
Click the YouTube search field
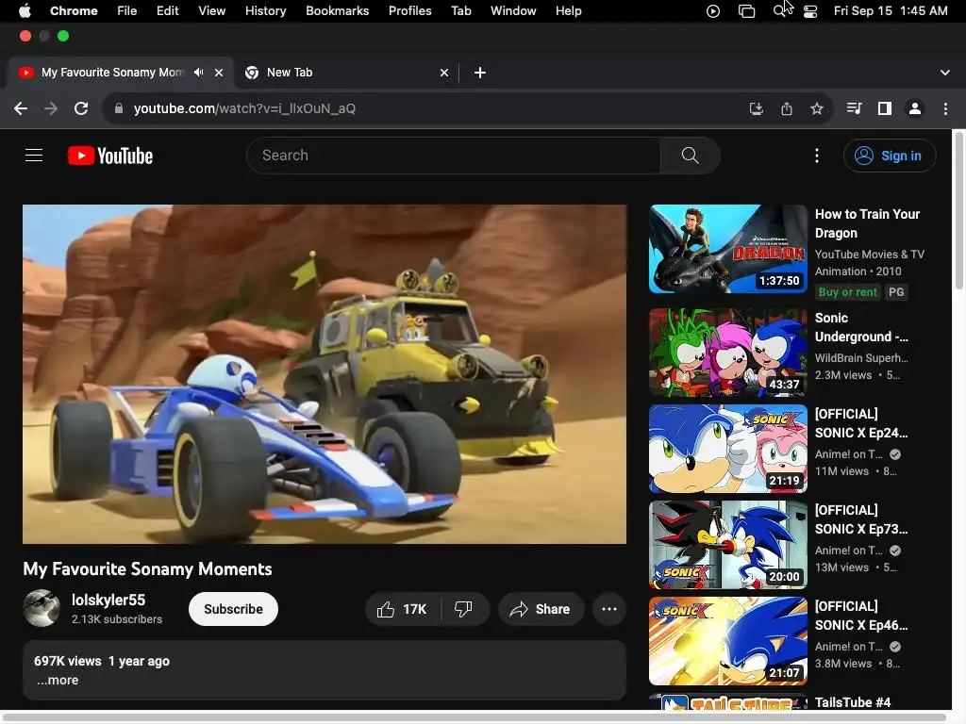pyautogui.click(x=454, y=156)
